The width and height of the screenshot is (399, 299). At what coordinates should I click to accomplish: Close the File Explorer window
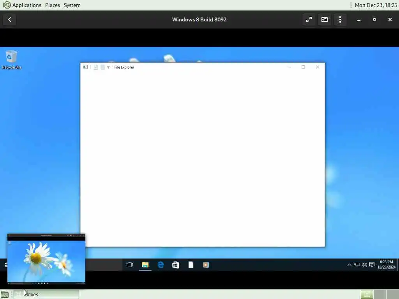click(318, 67)
